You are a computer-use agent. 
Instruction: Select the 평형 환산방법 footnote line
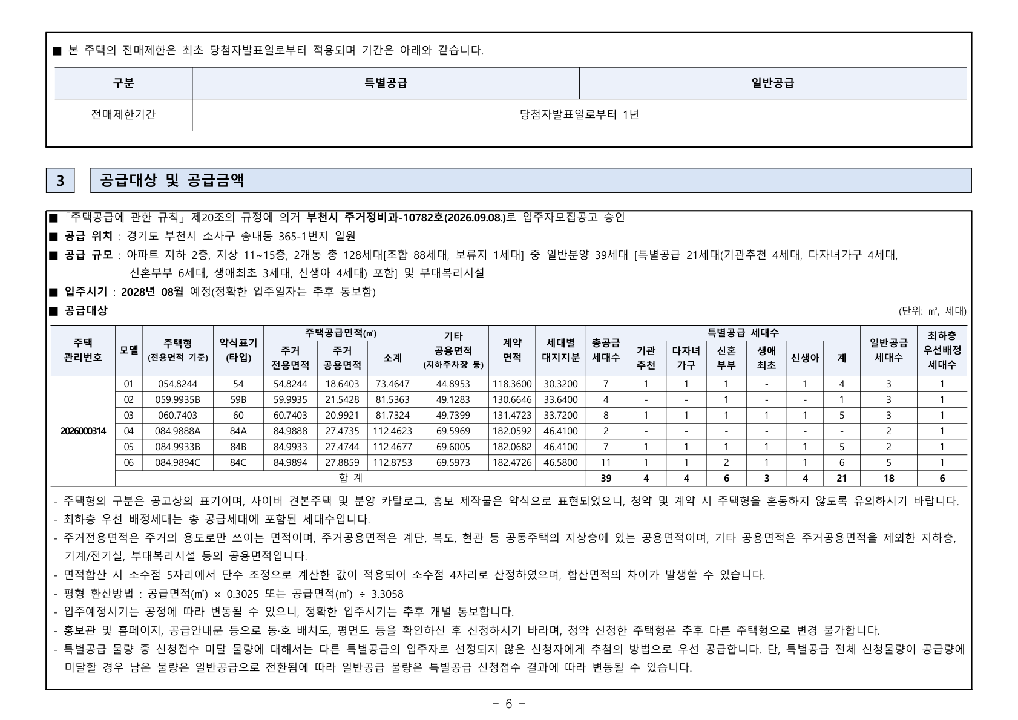coord(229,594)
